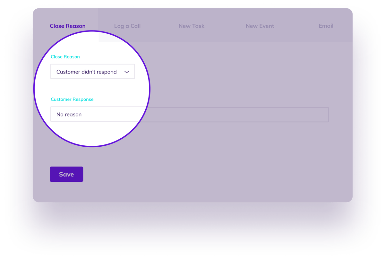The height and width of the screenshot is (259, 385).
Task: Click the teal Customer Response field label
Action: 72,99
